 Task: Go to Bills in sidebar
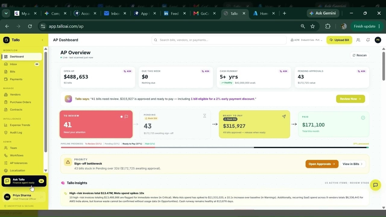(22, 72)
